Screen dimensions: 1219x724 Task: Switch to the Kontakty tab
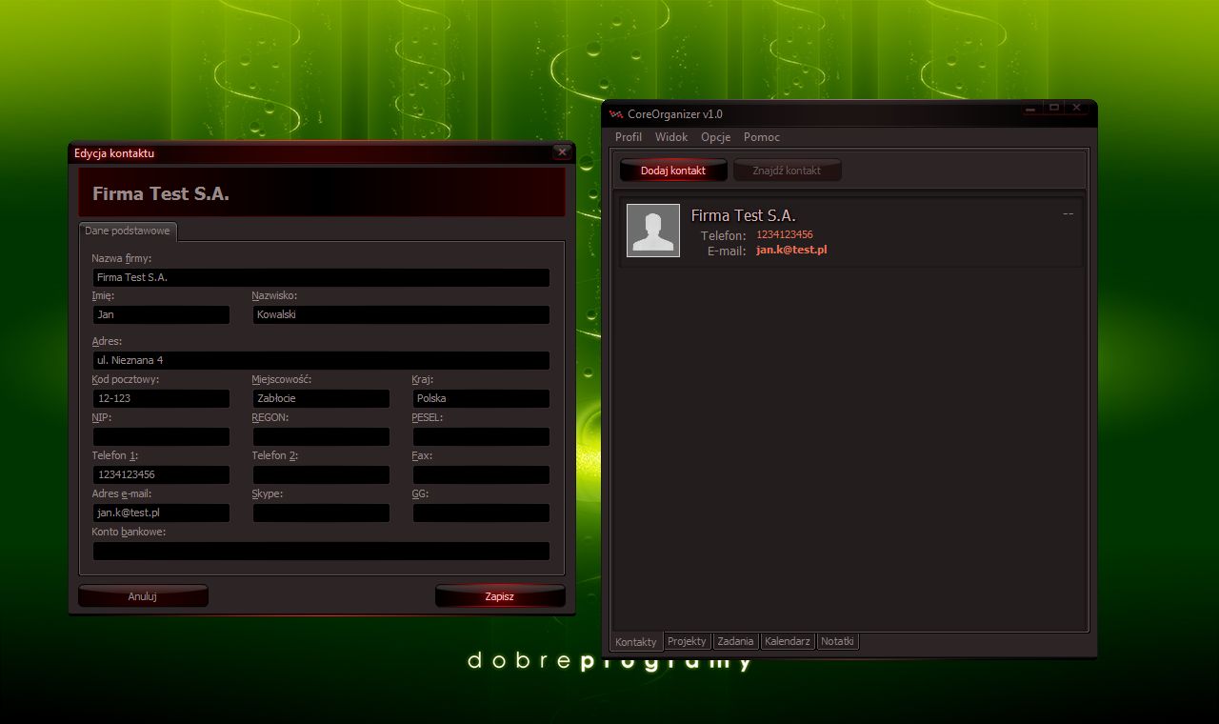pos(636,642)
